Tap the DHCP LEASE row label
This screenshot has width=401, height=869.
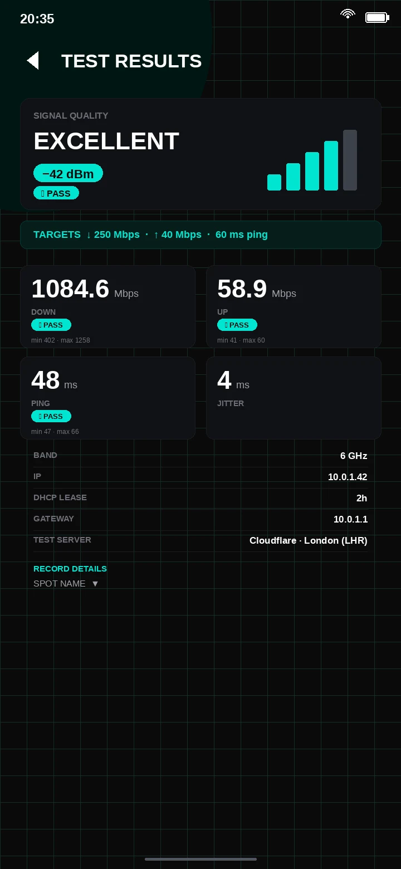point(60,497)
